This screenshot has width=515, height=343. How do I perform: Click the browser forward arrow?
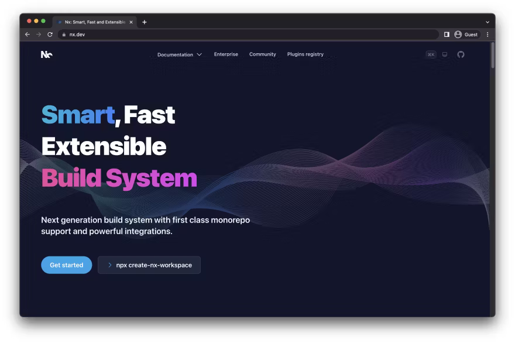pos(39,35)
